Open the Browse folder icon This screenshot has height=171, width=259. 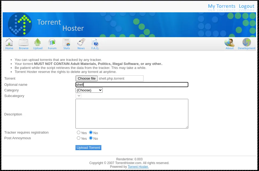[x=24, y=42]
